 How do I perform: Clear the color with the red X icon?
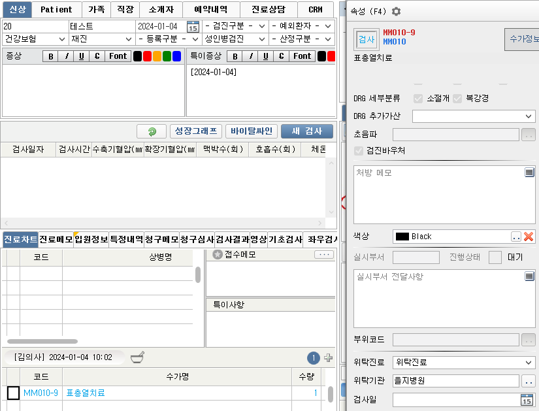coord(529,237)
